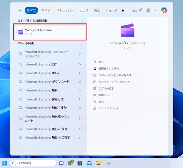Expand 'microsoft clipchamp' web search result arrow

pyautogui.click(x=80, y=54)
